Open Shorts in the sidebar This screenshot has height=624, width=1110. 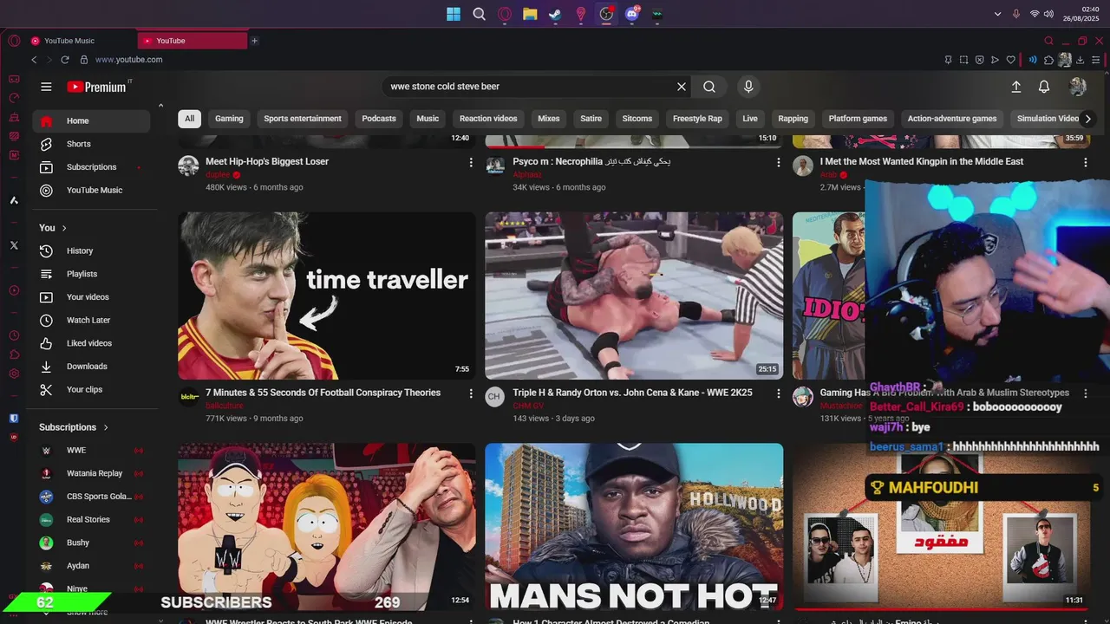coord(91,144)
